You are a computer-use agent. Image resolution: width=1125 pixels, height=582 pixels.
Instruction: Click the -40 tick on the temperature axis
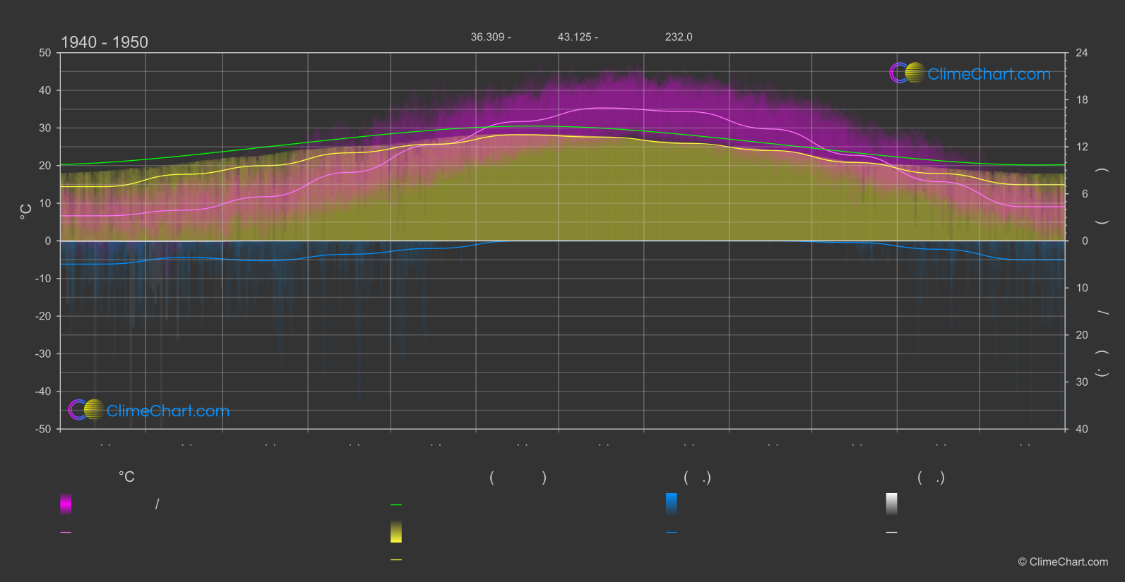click(x=44, y=392)
